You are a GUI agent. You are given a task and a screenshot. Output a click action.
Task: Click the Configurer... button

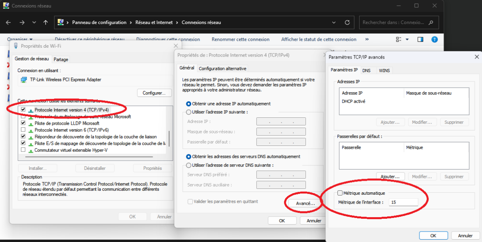[x=154, y=93]
